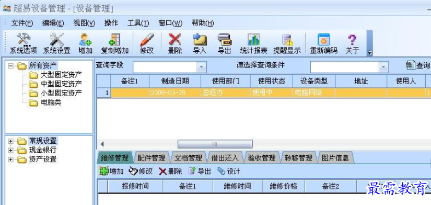
Task: Select 所有资产 in the asset tree
Action: click(43, 66)
